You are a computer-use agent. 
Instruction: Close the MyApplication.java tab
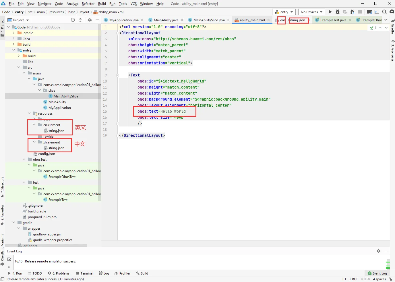(142, 20)
